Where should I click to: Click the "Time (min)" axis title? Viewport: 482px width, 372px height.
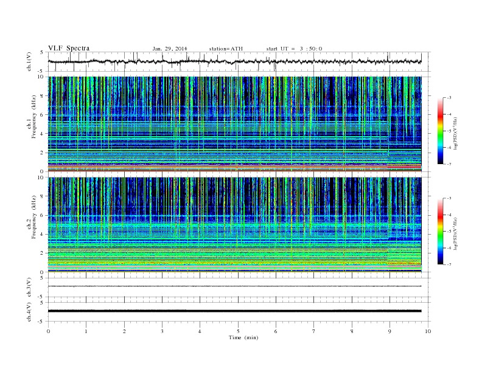click(x=243, y=337)
